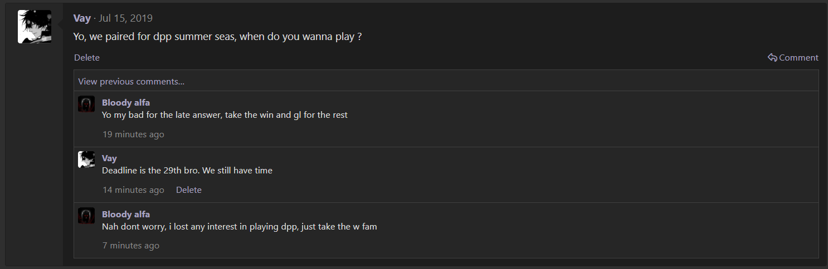The height and width of the screenshot is (269, 828).
Task: Click Bloody alfa's avatar on the late answer comment
Action: (x=86, y=104)
